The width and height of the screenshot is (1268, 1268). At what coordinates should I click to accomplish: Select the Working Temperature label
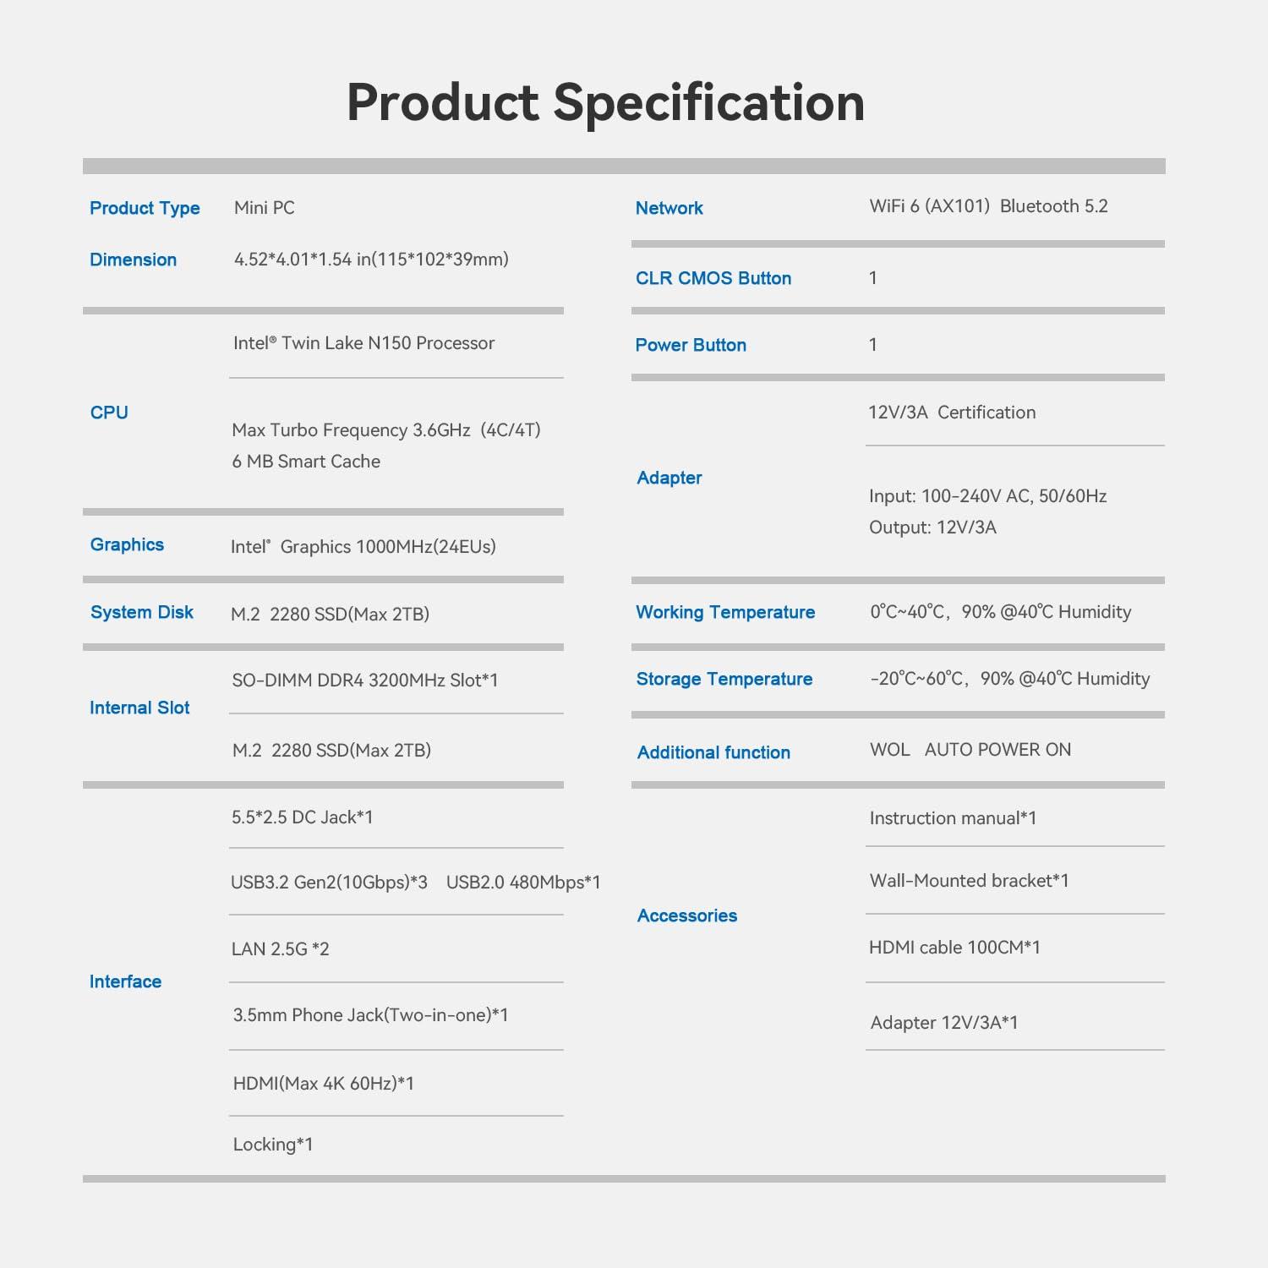(724, 612)
